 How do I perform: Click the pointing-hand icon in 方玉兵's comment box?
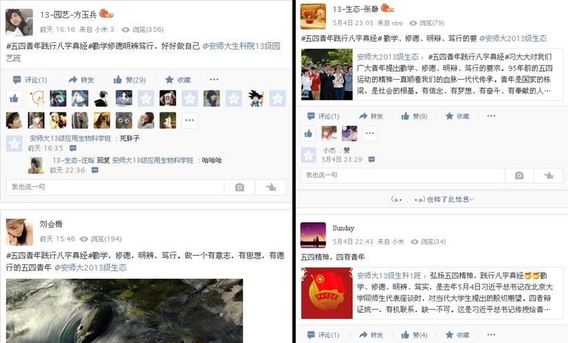pos(271,187)
